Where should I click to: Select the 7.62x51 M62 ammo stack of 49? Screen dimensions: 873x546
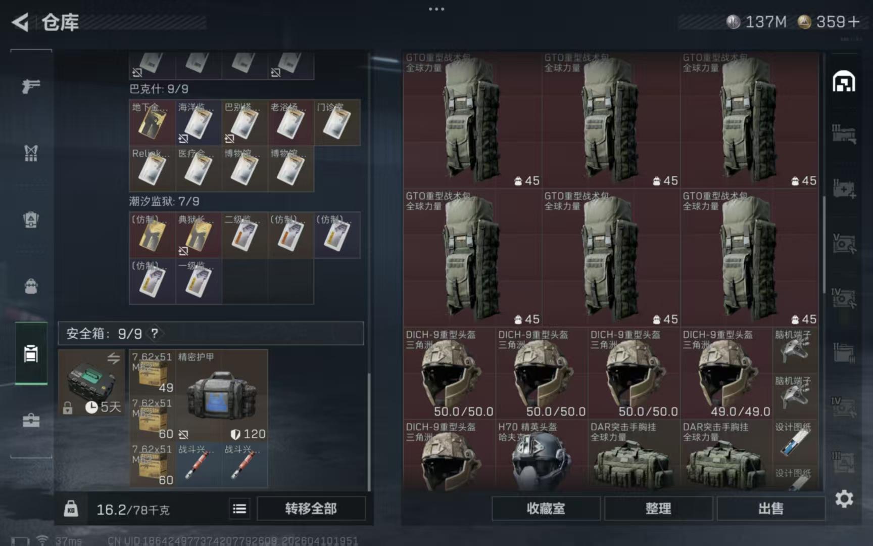tap(152, 372)
